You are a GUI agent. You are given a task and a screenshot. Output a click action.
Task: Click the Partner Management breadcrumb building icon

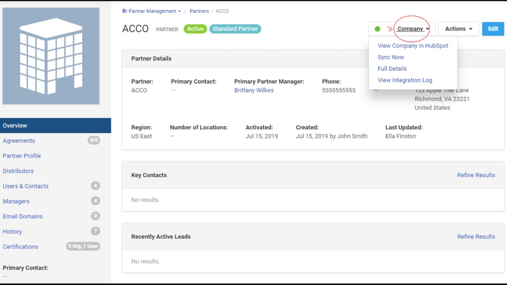click(x=125, y=11)
